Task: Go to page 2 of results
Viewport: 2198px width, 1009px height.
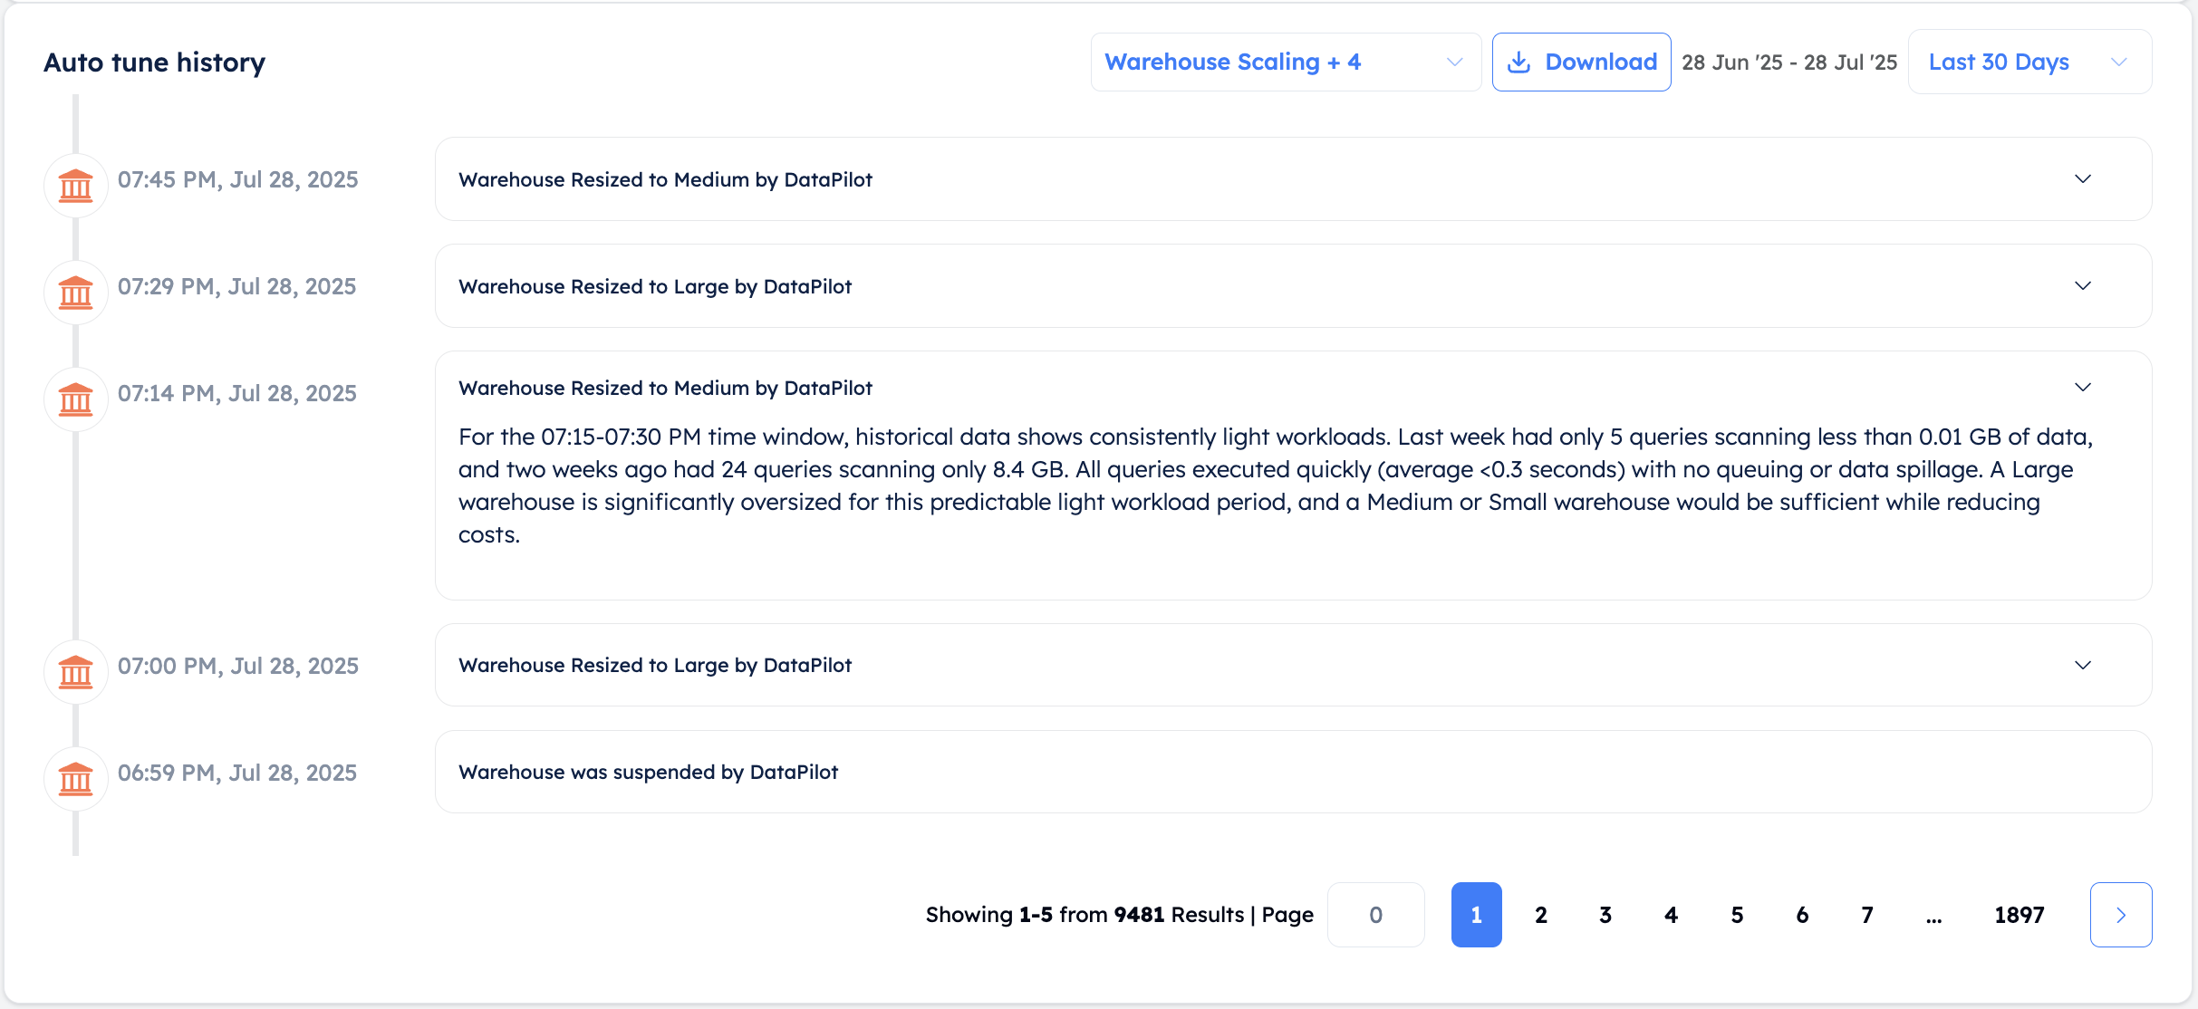Action: pos(1541,915)
